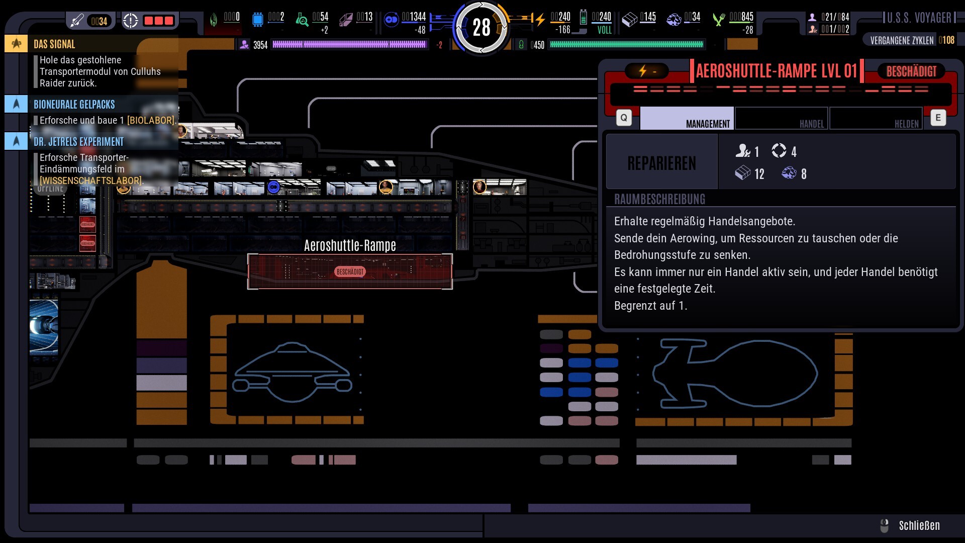Click the torpedo icon showing 0034
This screenshot has height=543, width=965.
[x=77, y=21]
